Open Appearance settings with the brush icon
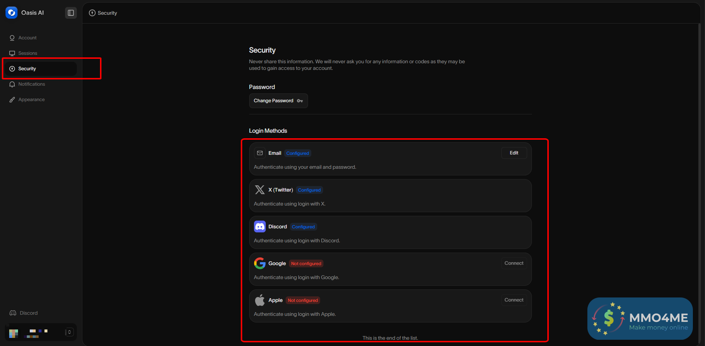 [31, 100]
